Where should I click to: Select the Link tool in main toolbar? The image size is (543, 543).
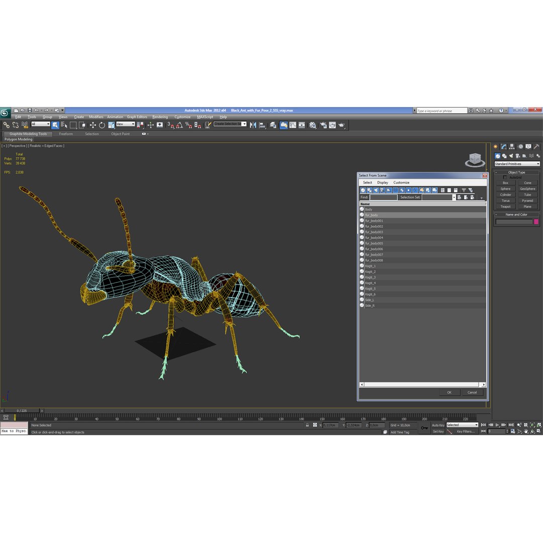click(x=6, y=125)
